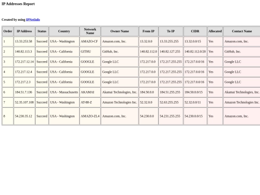Click the Country column header
The height and width of the screenshot is (195, 260).
pyautogui.click(x=64, y=31)
